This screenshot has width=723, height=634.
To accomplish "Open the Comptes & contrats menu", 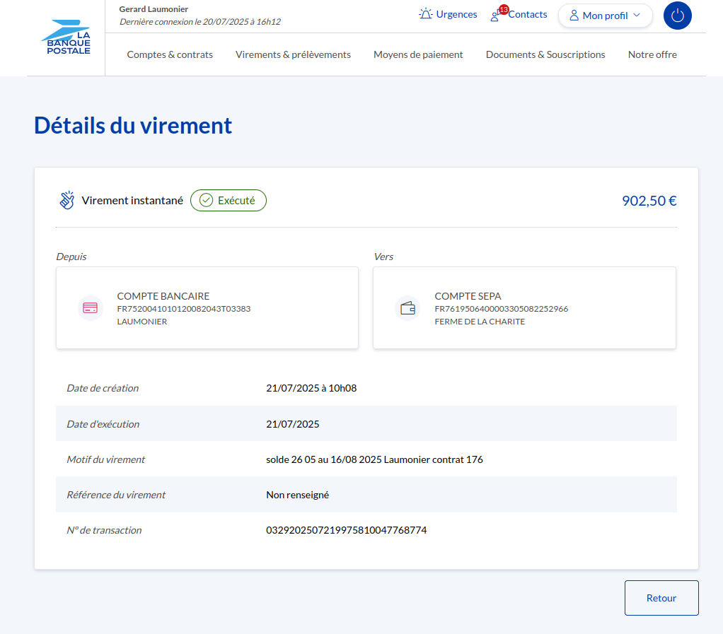I will pyautogui.click(x=170, y=54).
